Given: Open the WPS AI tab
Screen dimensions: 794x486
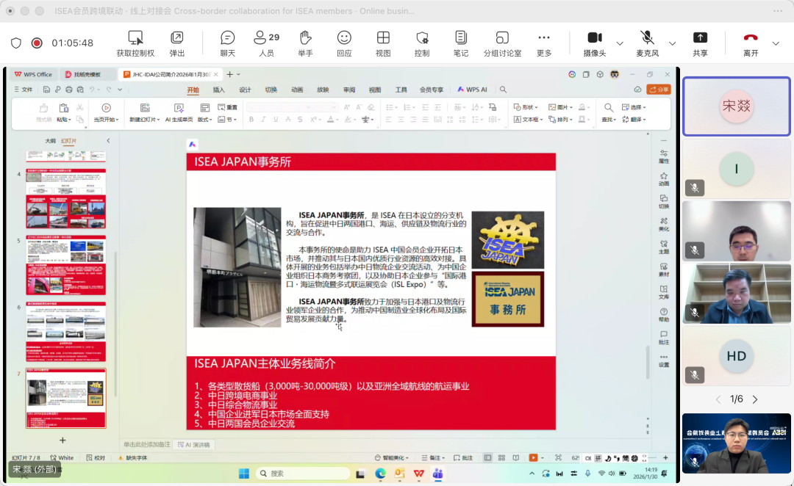Looking at the screenshot, I should point(472,90).
